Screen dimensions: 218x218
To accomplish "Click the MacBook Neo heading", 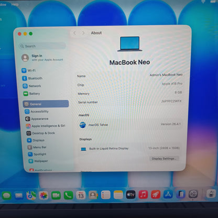I will click(129, 62).
